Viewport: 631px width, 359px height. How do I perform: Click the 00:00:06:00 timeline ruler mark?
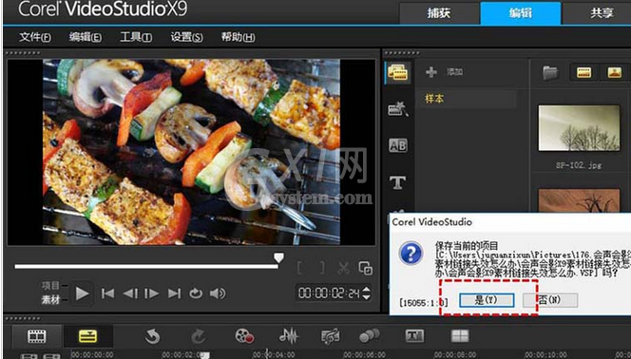[x=364, y=355]
